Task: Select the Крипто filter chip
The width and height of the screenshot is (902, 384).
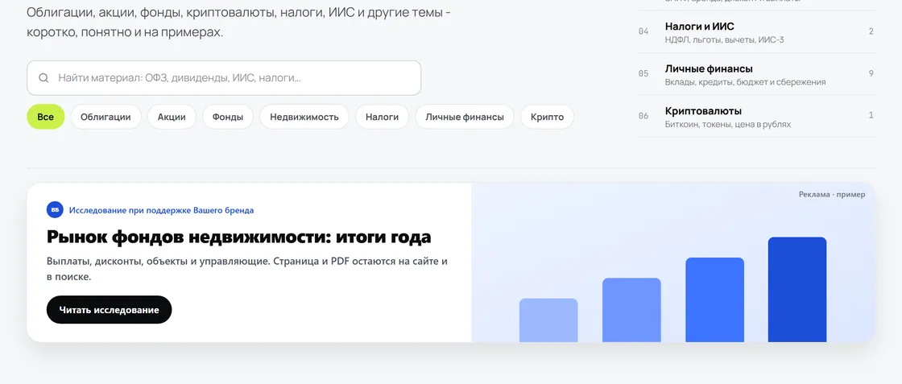Action: pyautogui.click(x=547, y=118)
